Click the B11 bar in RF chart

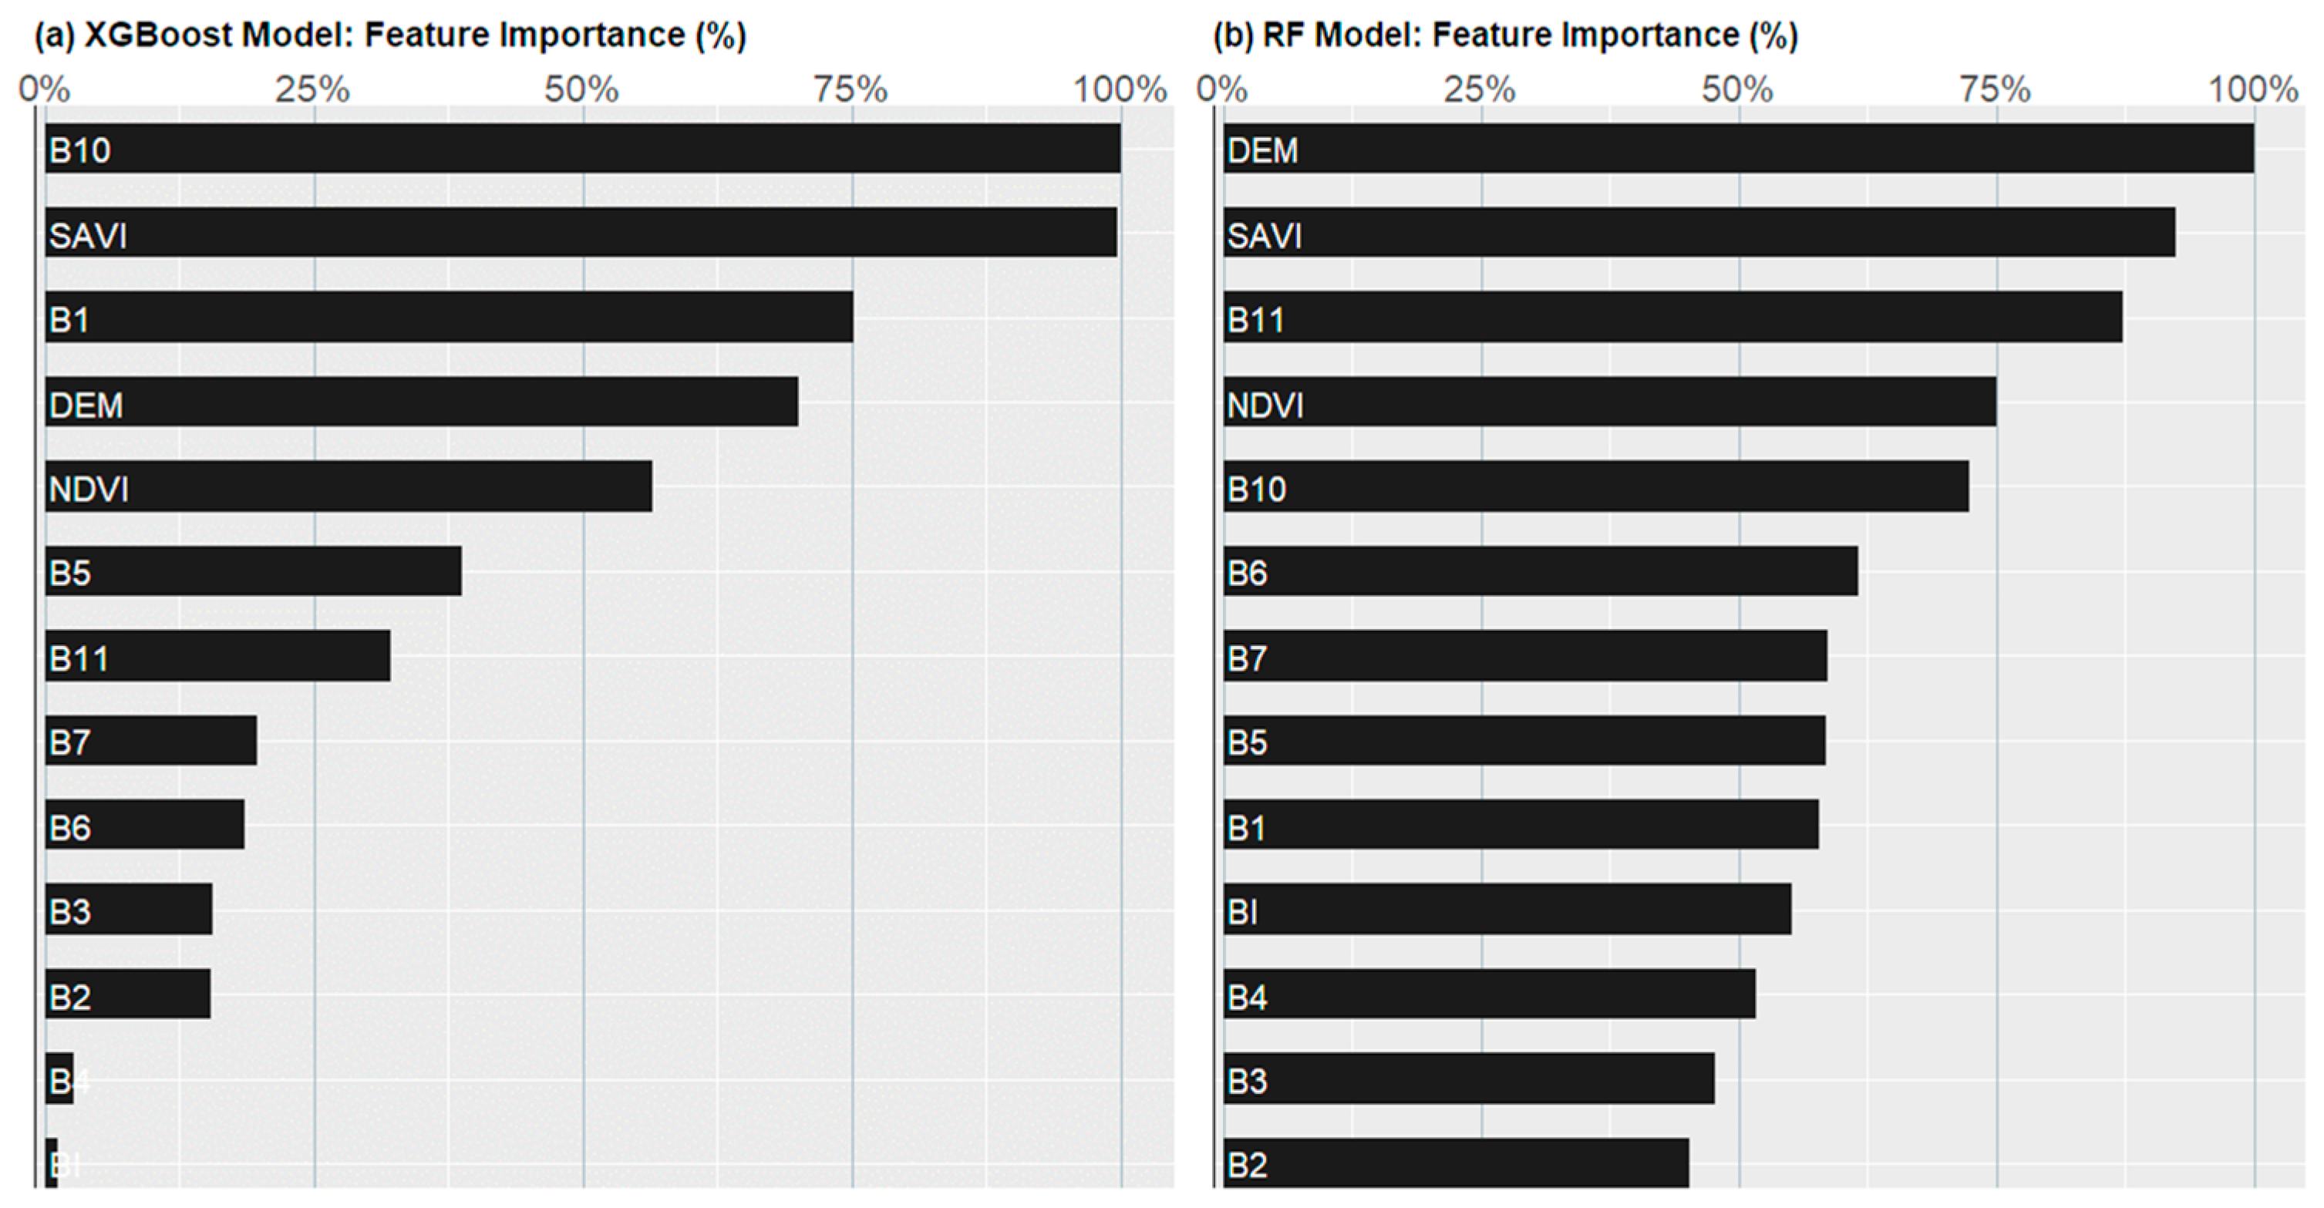click(x=1672, y=318)
